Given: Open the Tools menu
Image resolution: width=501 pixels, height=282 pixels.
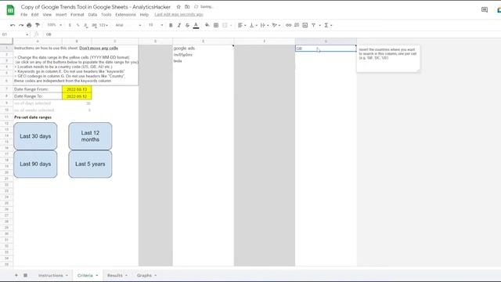Looking at the screenshot, I should tap(106, 15).
